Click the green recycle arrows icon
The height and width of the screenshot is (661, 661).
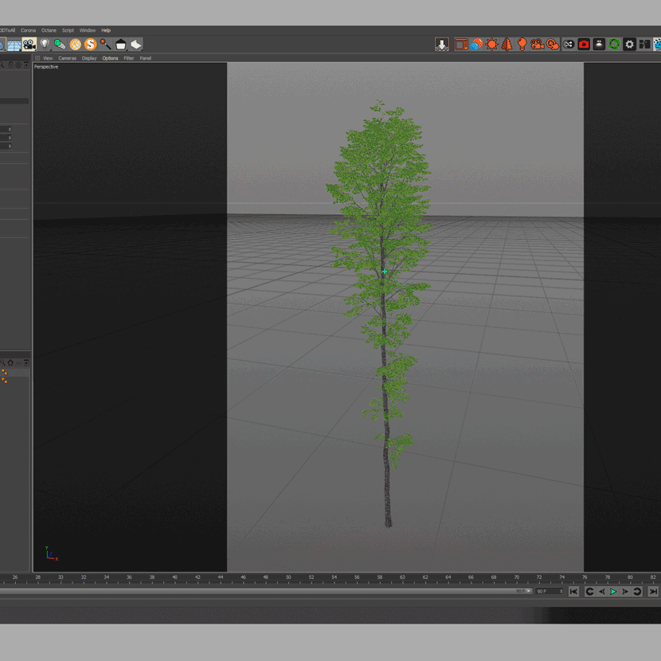(614, 45)
